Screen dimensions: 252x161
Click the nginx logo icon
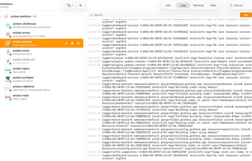coord(8,70)
